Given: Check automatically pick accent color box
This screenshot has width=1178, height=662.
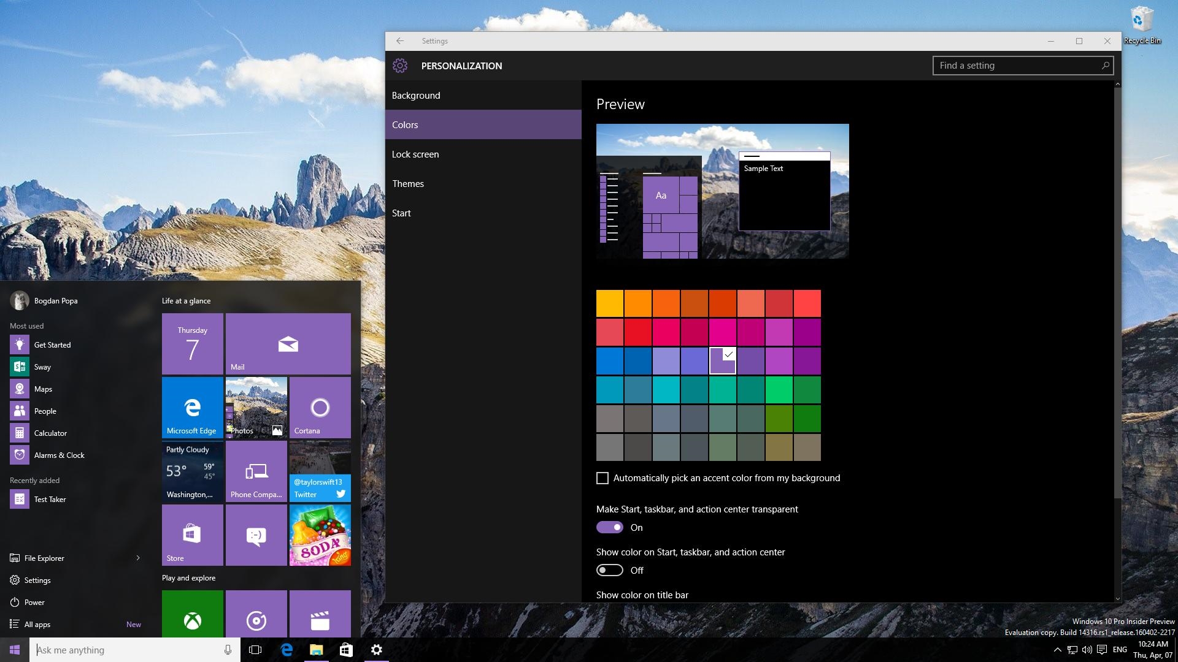Looking at the screenshot, I should [602, 478].
